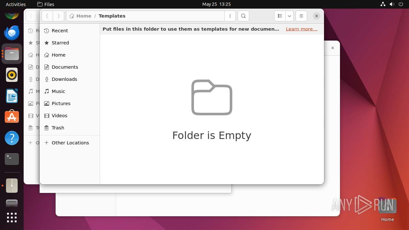Close the Templates Files window
The height and width of the screenshot is (230, 409).
(x=316, y=16)
